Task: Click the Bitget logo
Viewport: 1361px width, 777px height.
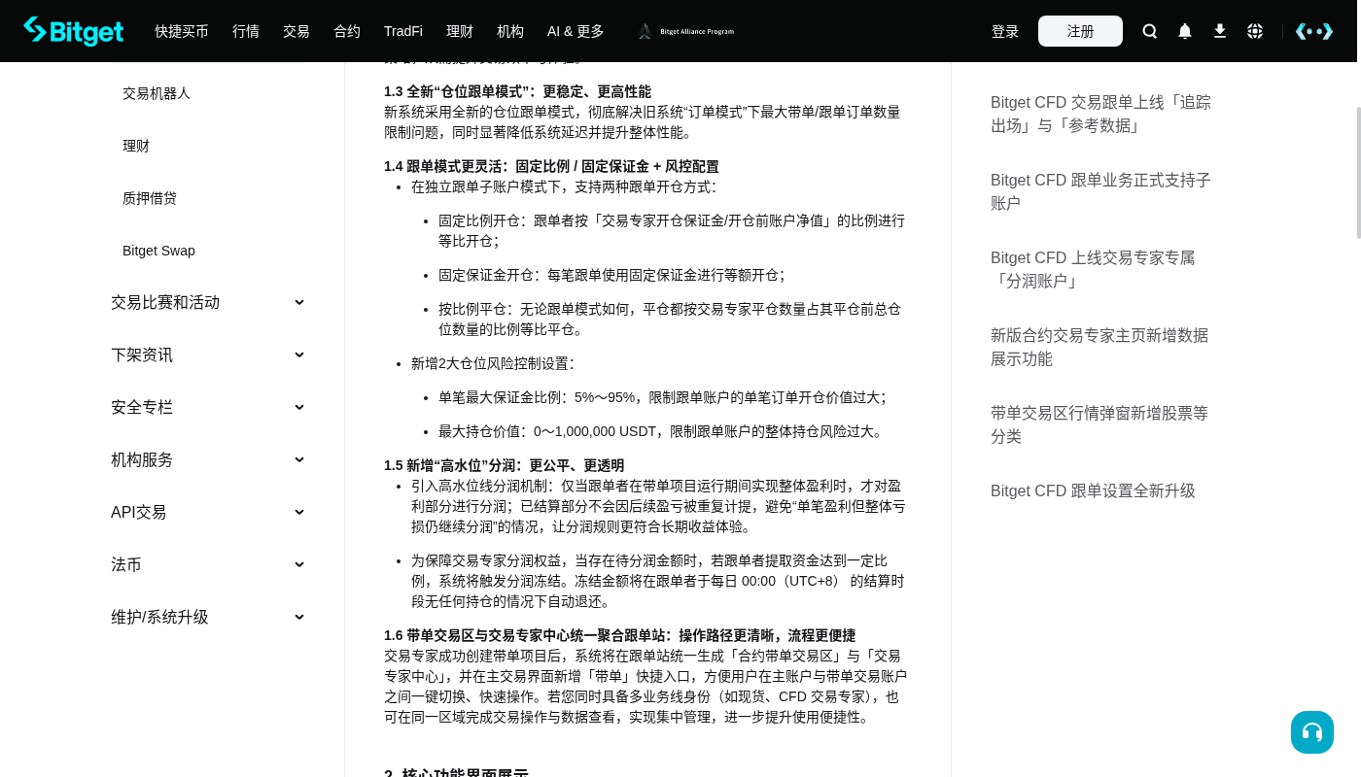Action: (74, 31)
